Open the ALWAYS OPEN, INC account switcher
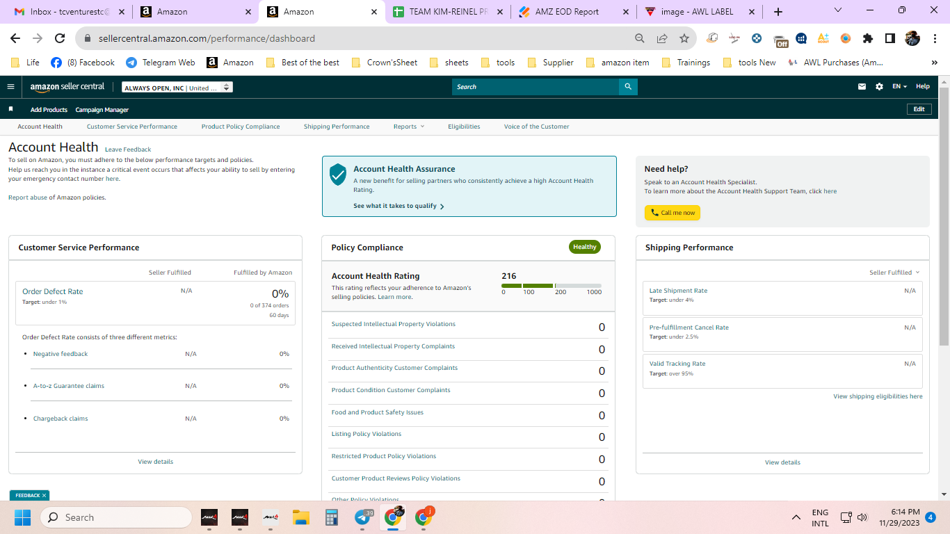The height and width of the screenshot is (534, 950). (177, 88)
